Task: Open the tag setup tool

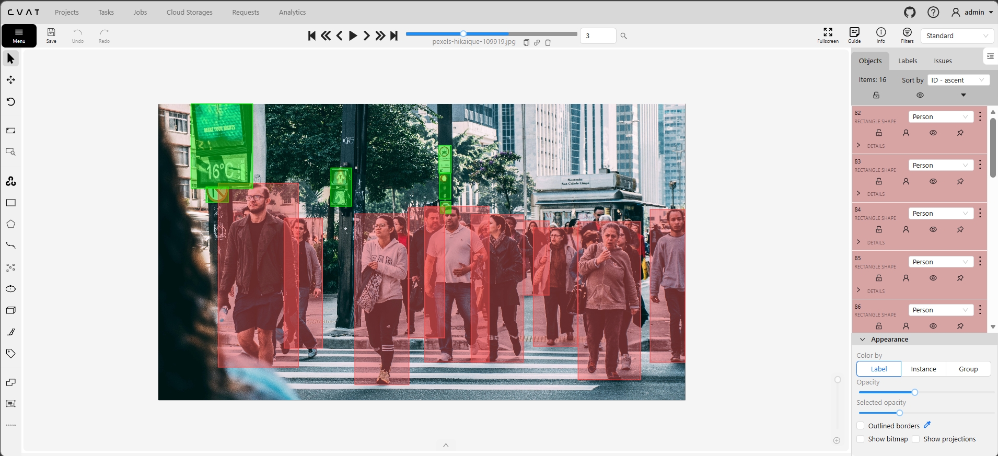Action: point(10,353)
